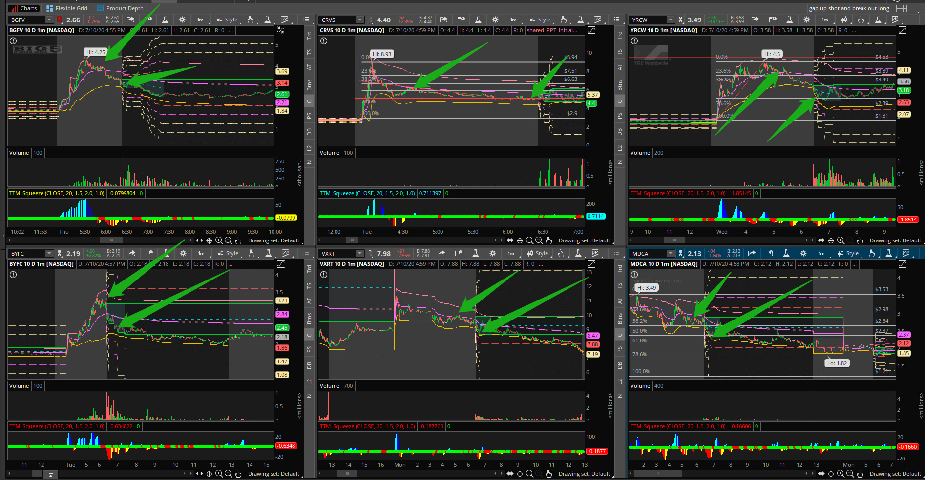This screenshot has width=925, height=480.
Task: Open the shared_PPT_Initial study label on CRVS
Action: coord(552,30)
